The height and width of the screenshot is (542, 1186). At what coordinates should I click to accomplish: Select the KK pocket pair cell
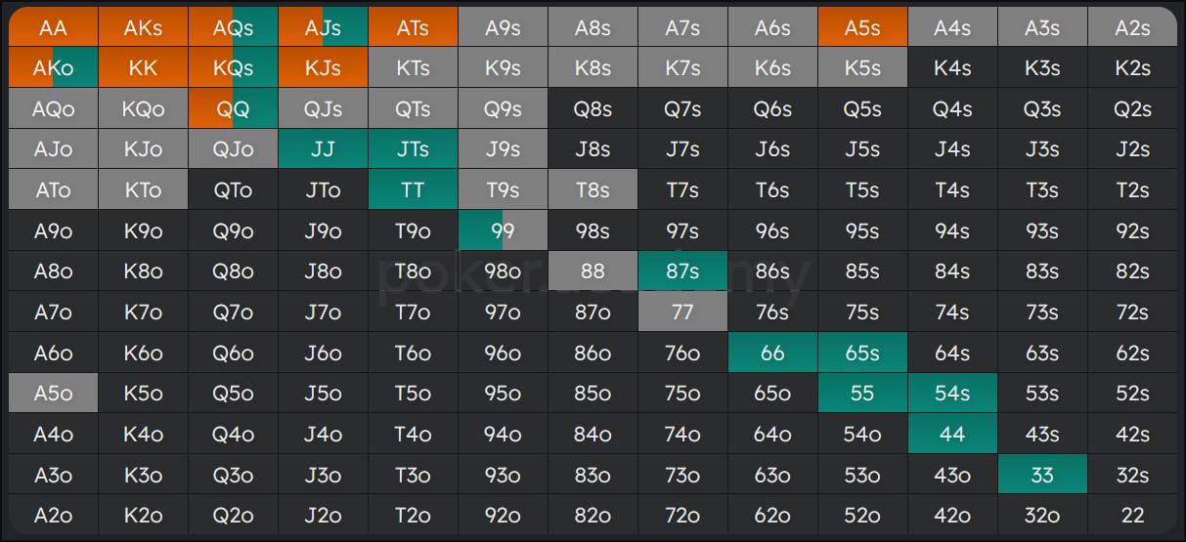(x=144, y=68)
